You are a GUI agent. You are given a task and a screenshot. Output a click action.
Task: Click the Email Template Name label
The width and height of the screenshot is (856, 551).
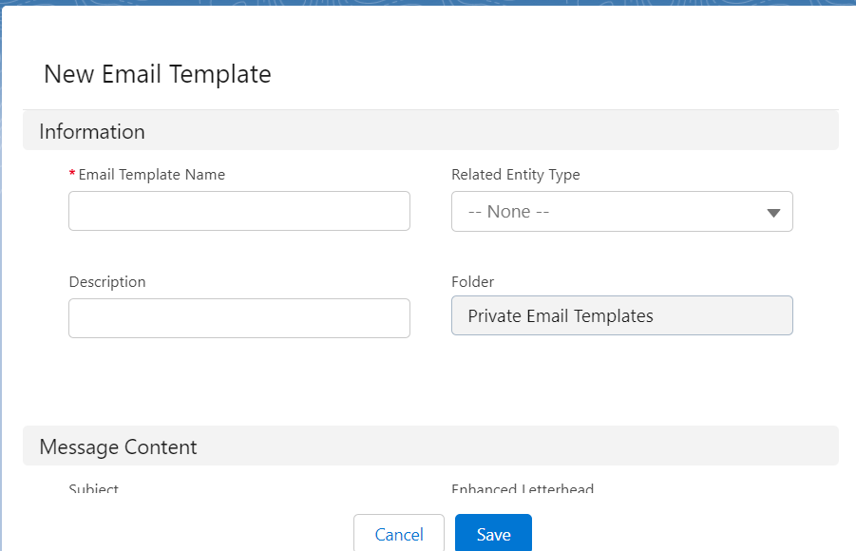(x=152, y=175)
